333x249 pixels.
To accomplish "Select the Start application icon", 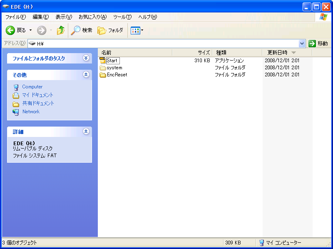I will coord(102,61).
